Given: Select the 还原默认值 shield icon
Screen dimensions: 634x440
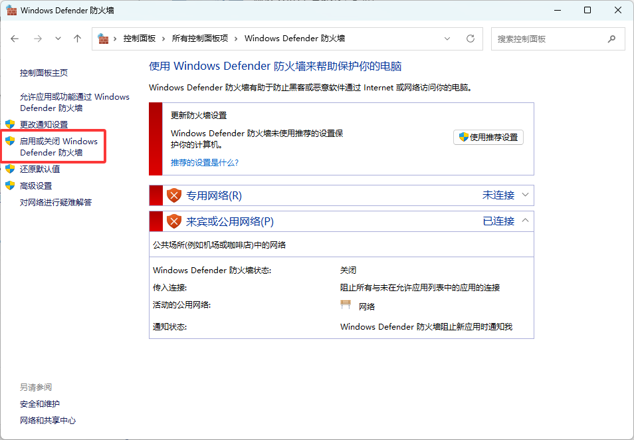Looking at the screenshot, I should (x=11, y=169).
